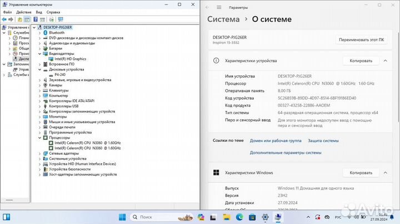
Task: Click the Up one level folder icon
Action: (19, 19)
